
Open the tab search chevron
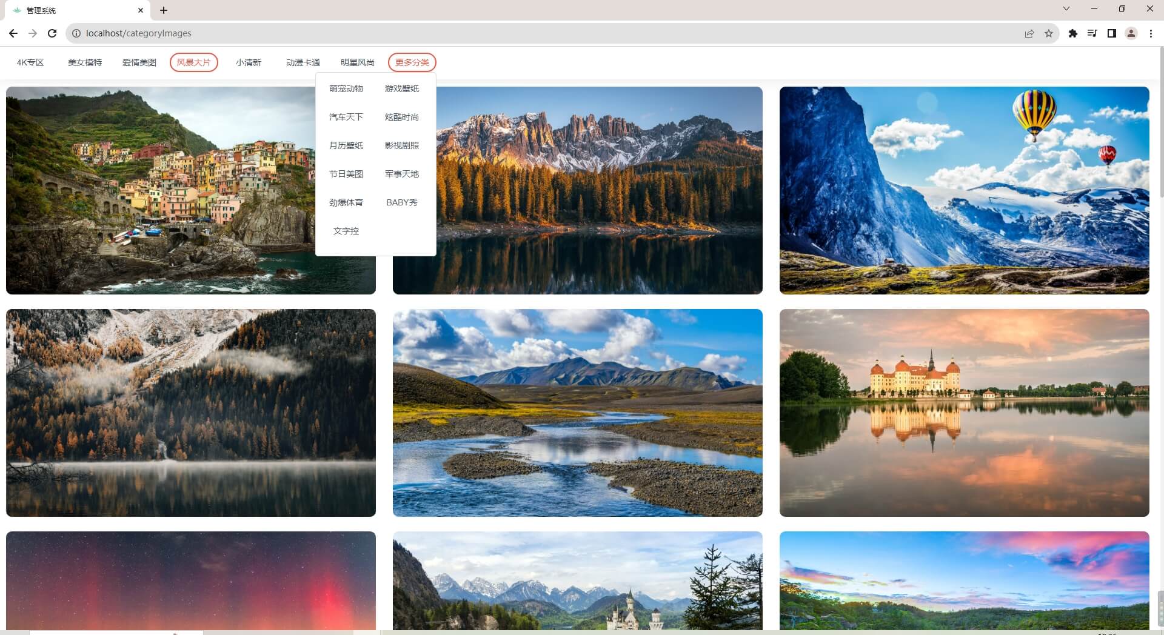pyautogui.click(x=1066, y=8)
